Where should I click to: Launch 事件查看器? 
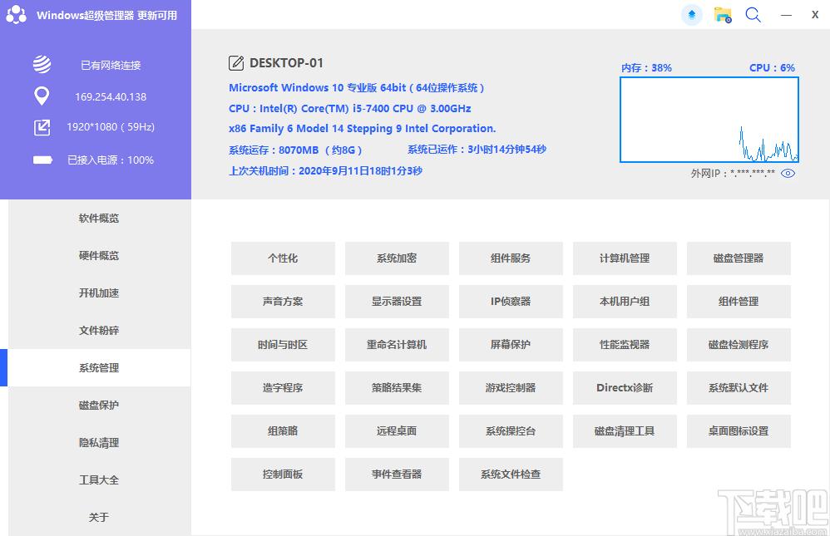click(397, 475)
